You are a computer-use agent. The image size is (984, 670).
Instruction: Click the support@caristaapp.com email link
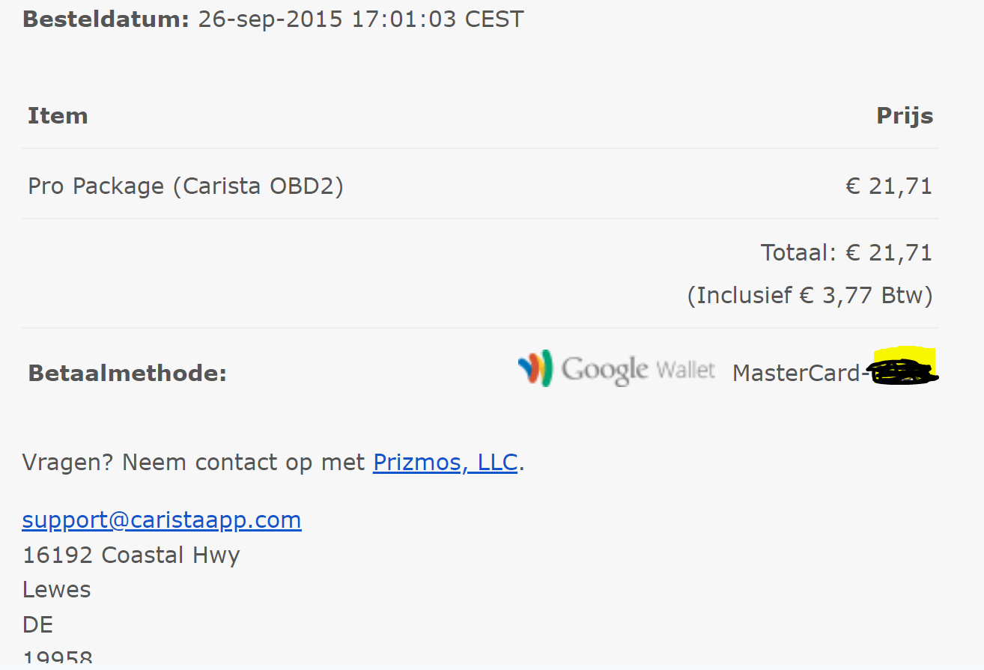pos(162,520)
